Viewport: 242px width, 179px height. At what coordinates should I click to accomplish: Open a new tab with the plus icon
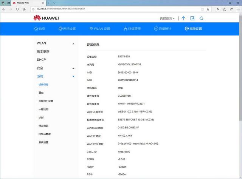coord(49,3)
